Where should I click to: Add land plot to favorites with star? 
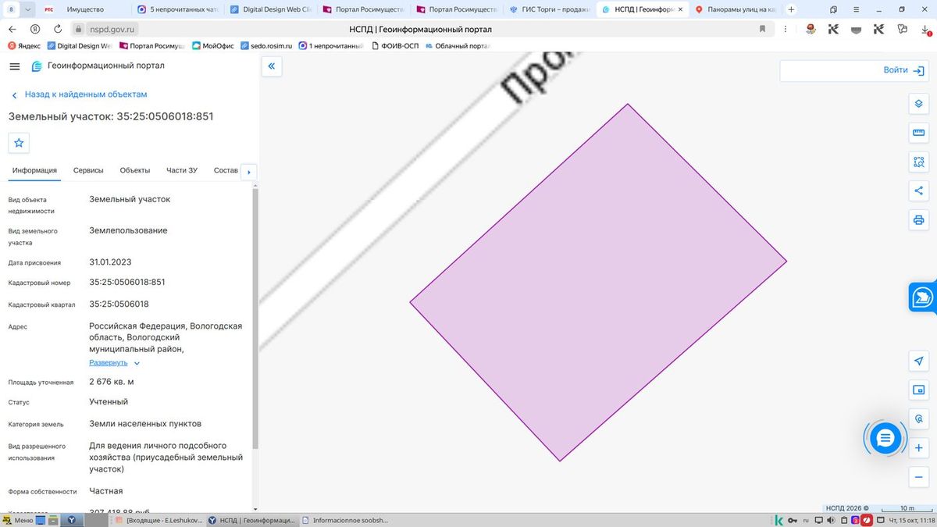click(x=19, y=143)
